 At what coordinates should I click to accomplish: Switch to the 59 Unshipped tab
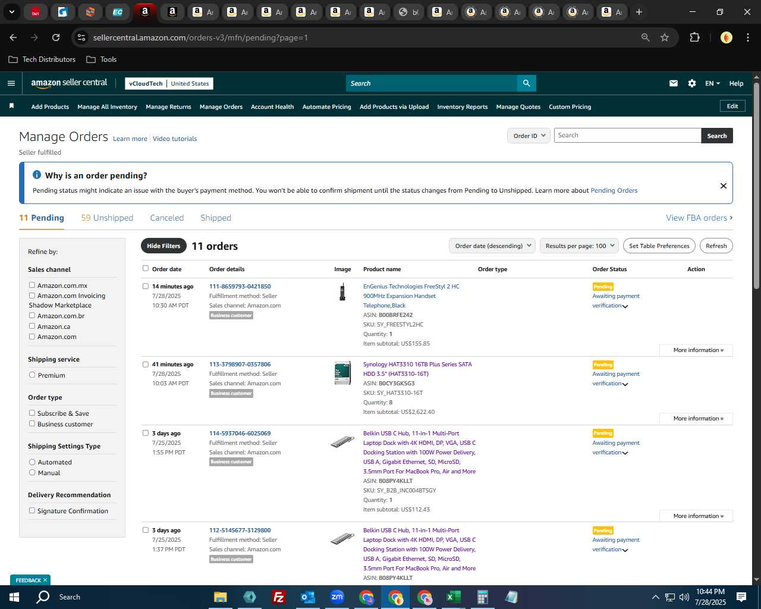pos(107,218)
